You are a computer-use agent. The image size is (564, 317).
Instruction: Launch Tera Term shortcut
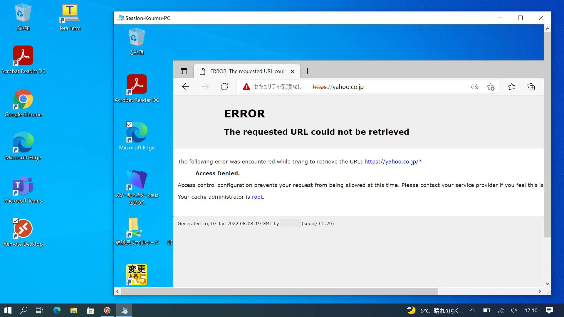[70, 17]
